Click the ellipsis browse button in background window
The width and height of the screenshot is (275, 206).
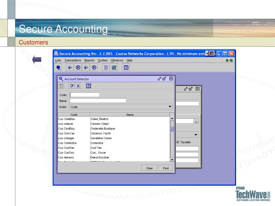tap(196, 121)
